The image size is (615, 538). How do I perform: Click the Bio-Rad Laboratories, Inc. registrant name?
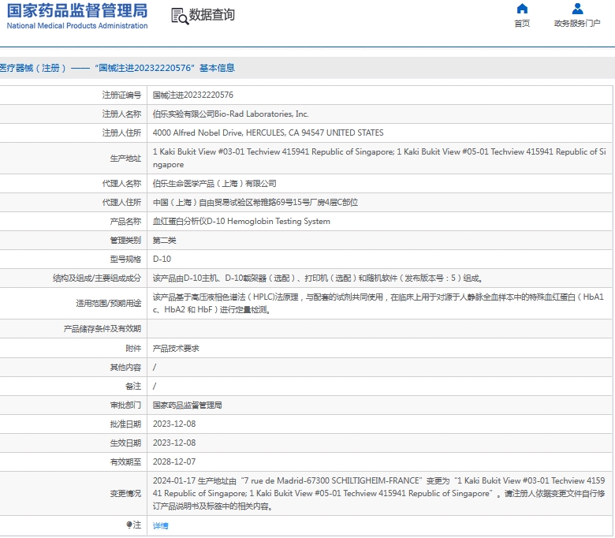pyautogui.click(x=230, y=114)
